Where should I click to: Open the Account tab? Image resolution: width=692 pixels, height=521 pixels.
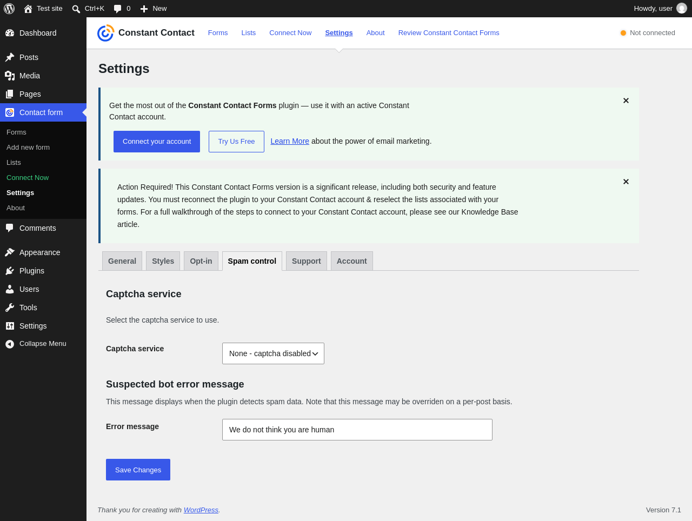[352, 261]
